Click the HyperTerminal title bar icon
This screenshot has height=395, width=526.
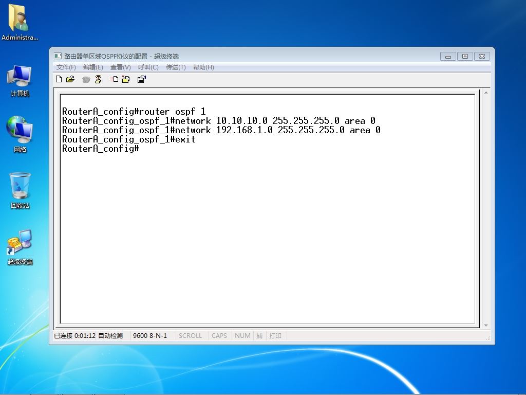tap(58, 56)
